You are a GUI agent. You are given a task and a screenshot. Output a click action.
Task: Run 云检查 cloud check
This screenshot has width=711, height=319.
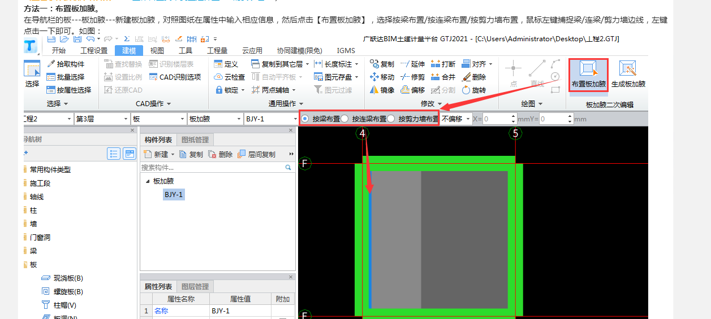click(x=230, y=77)
